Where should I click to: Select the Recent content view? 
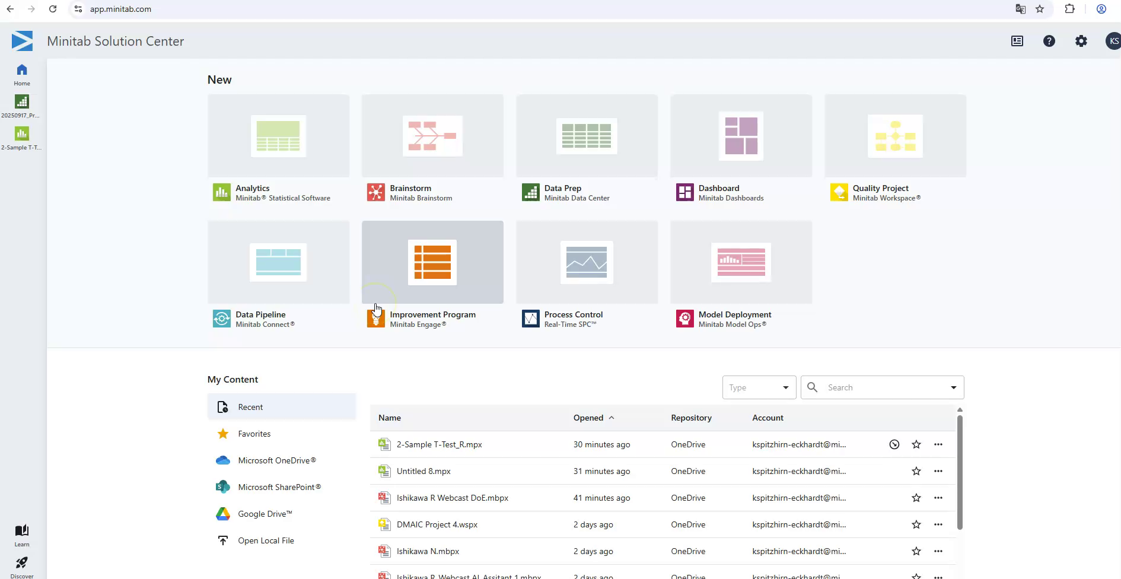(x=250, y=406)
